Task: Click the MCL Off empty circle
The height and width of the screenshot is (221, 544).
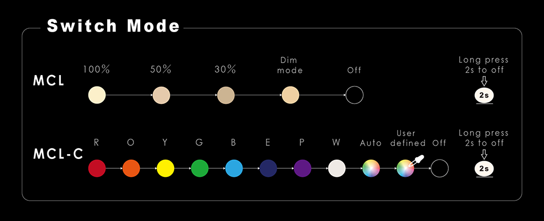Action: coord(354,95)
